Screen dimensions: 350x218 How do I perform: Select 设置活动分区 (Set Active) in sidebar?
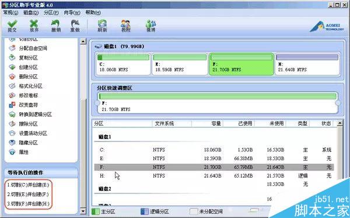(x=29, y=133)
